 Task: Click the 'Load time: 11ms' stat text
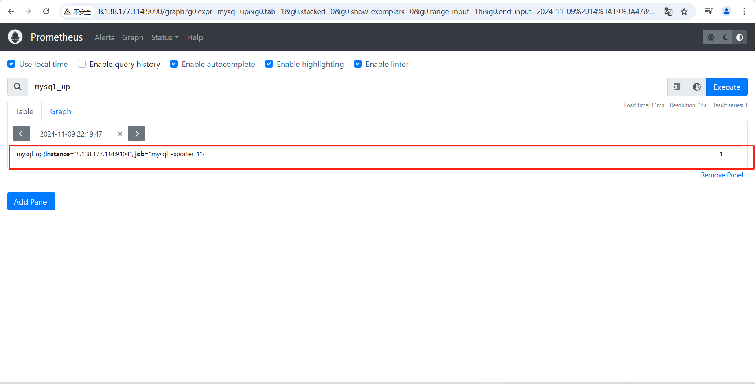point(644,105)
